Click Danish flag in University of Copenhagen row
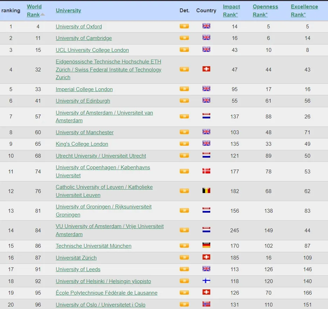This screenshot has height=309, width=328. (206, 171)
